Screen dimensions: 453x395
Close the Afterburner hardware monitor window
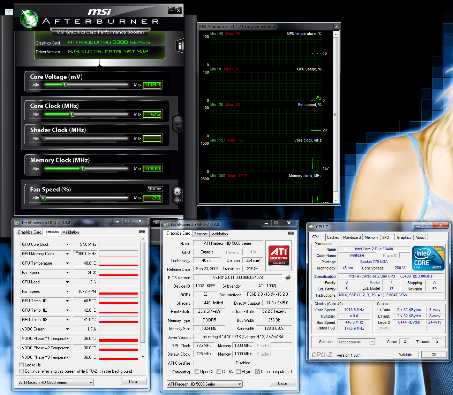click(336, 26)
